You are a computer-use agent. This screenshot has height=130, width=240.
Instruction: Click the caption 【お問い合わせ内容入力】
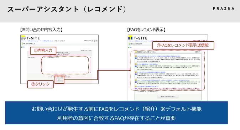coord(41,30)
